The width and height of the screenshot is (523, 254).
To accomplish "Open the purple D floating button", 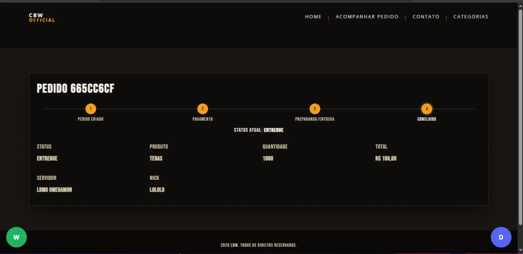I will click(501, 237).
